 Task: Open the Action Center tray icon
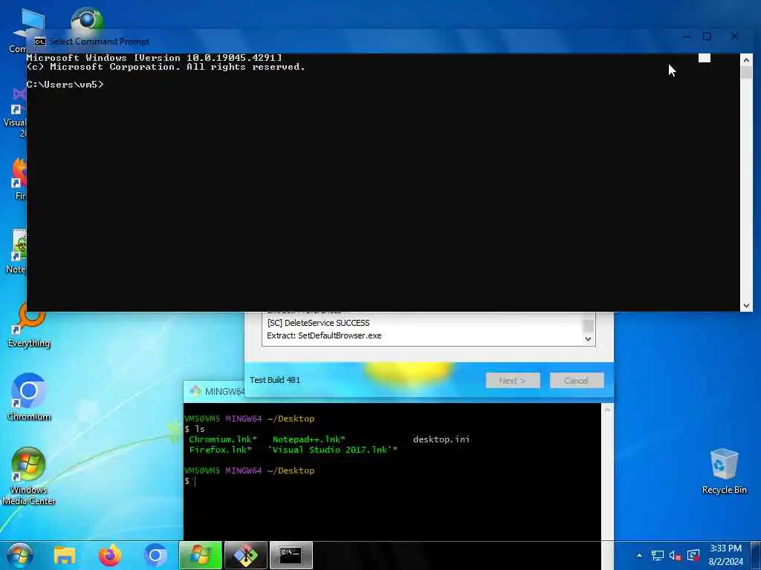[693, 555]
